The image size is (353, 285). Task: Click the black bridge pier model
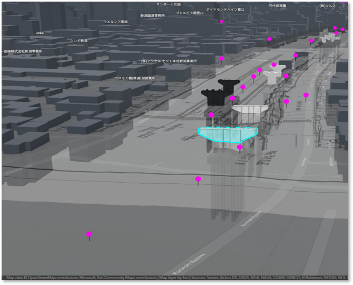point(220,93)
